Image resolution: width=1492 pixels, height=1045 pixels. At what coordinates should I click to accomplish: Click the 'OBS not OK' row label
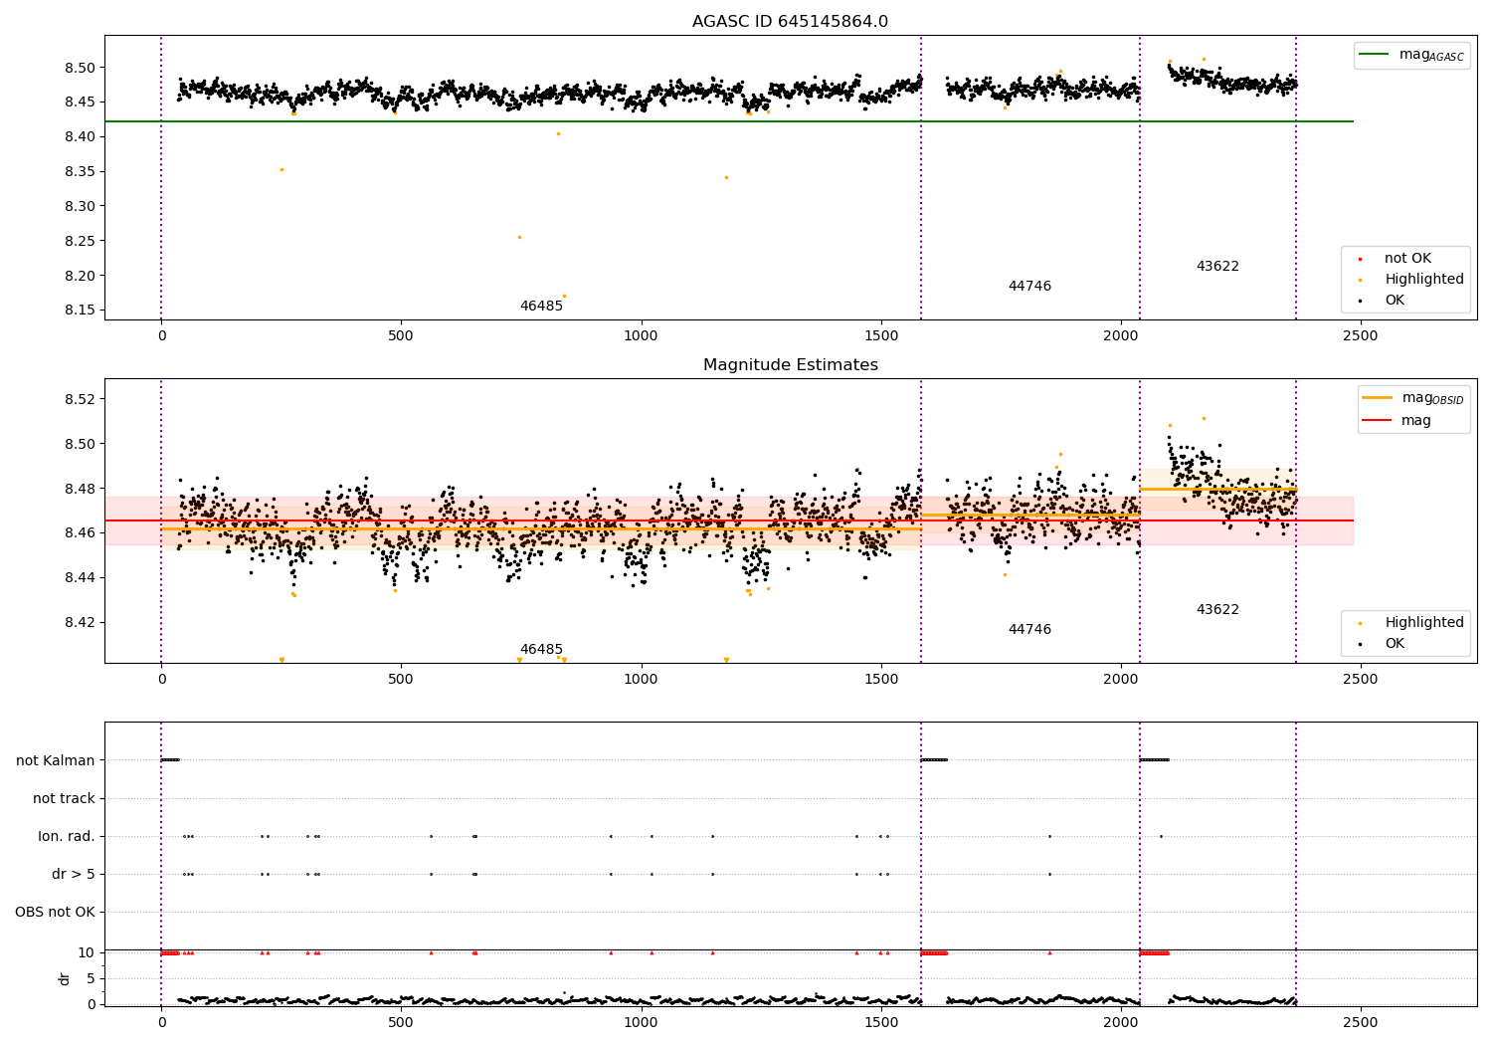pyautogui.click(x=55, y=912)
